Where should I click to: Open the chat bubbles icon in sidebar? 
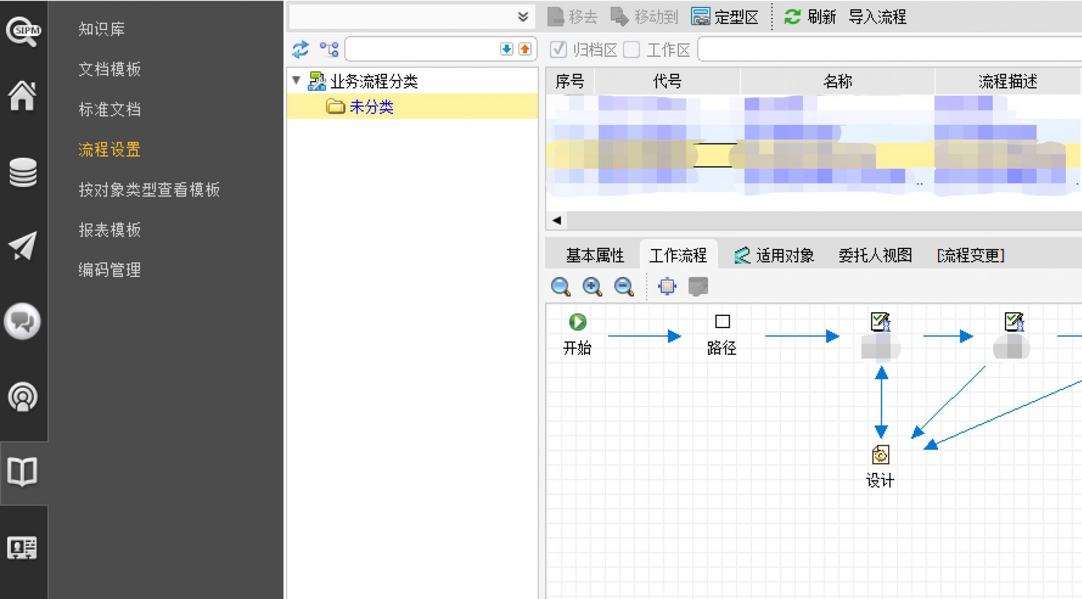tap(22, 321)
